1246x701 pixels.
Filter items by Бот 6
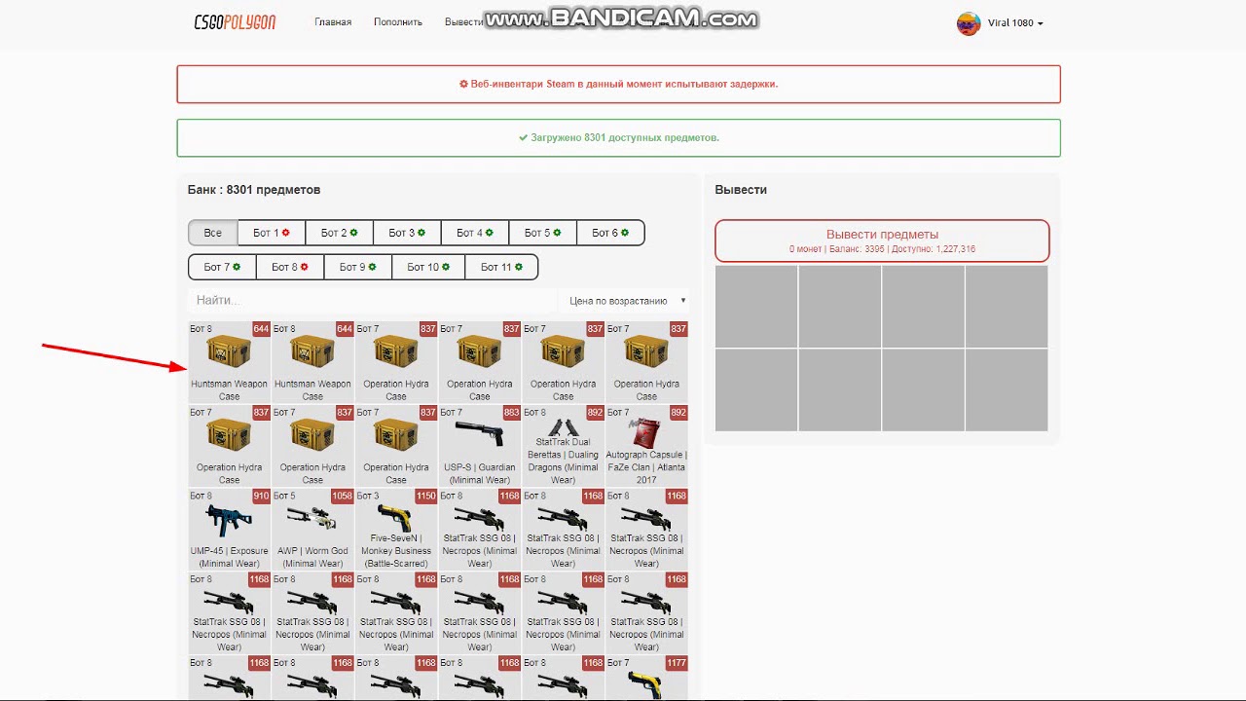[x=610, y=233]
